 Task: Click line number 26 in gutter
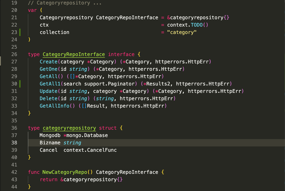click(14, 54)
